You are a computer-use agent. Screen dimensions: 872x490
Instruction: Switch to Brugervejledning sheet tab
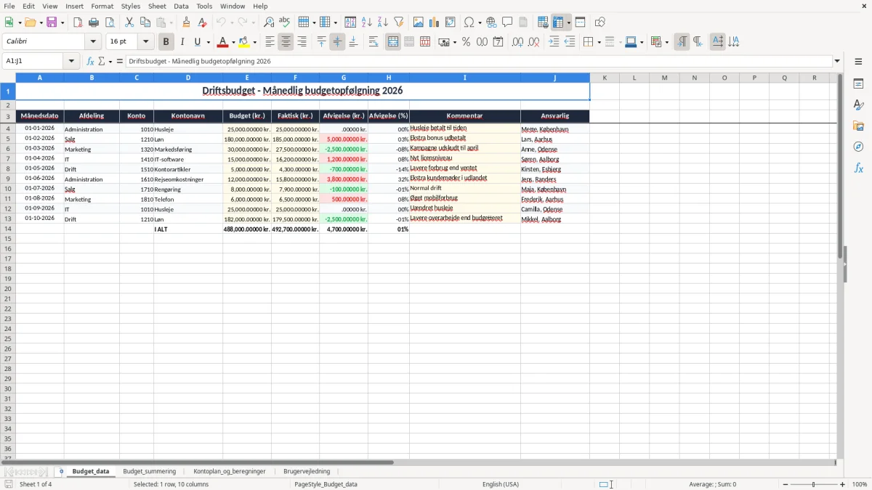coord(307,471)
